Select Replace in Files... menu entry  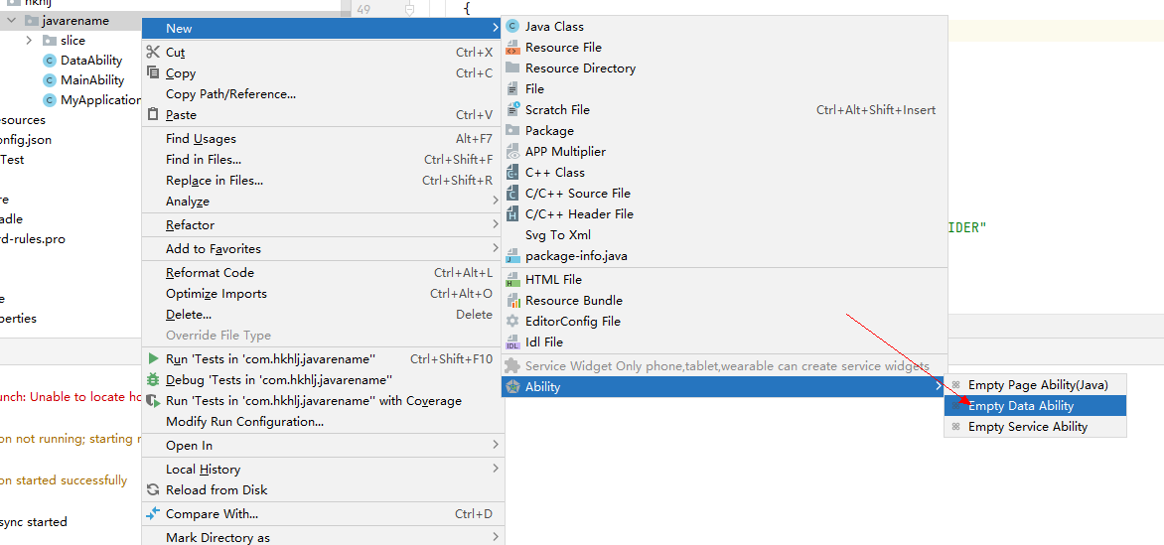pyautogui.click(x=321, y=180)
